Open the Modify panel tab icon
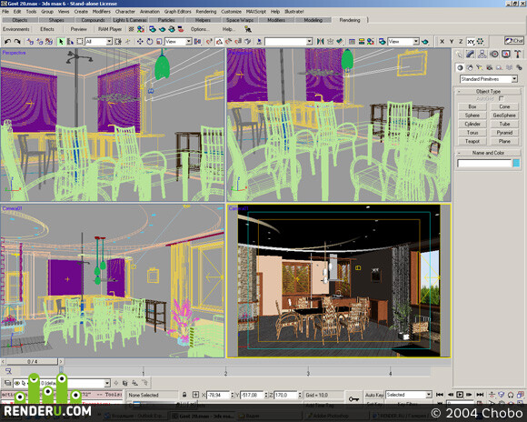This screenshot has width=527, height=422. 470,55
